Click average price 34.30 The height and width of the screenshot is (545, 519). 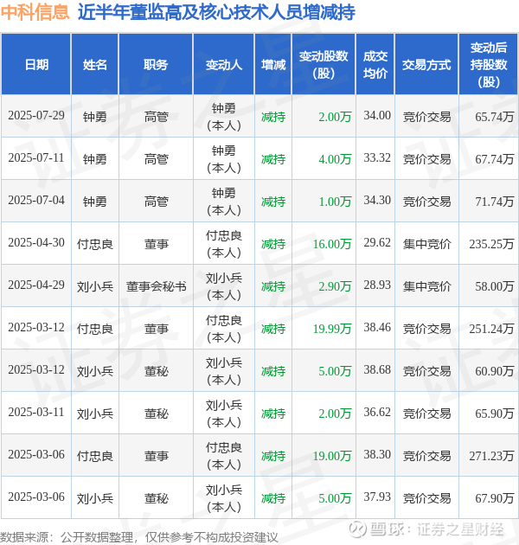(377, 200)
